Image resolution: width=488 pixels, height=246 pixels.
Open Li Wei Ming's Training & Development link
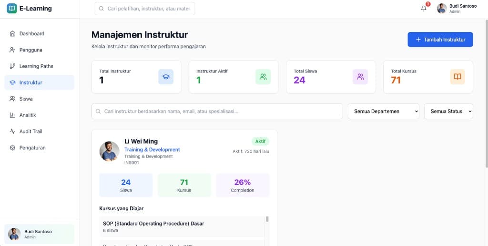point(152,150)
